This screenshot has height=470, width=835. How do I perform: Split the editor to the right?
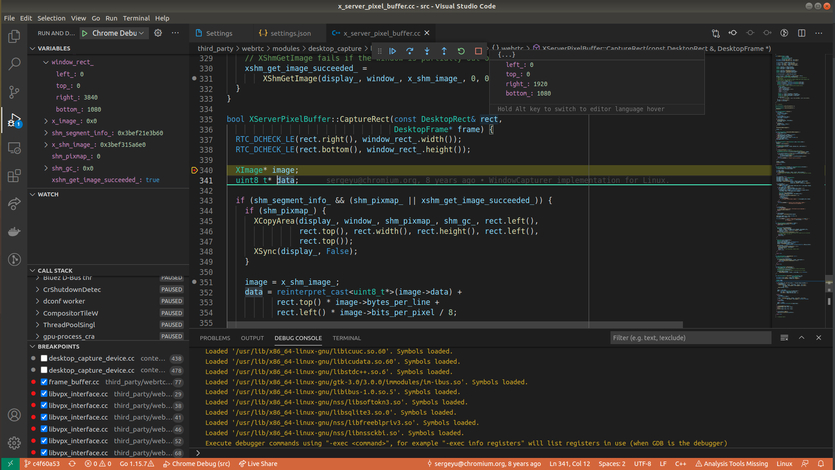click(x=801, y=33)
